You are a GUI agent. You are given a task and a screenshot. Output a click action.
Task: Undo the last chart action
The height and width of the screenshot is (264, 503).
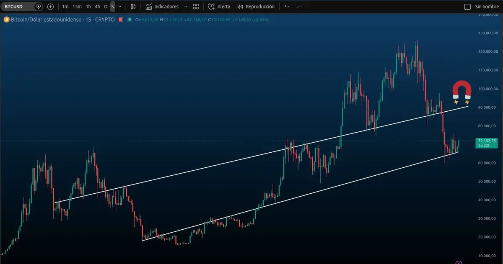pyautogui.click(x=287, y=7)
